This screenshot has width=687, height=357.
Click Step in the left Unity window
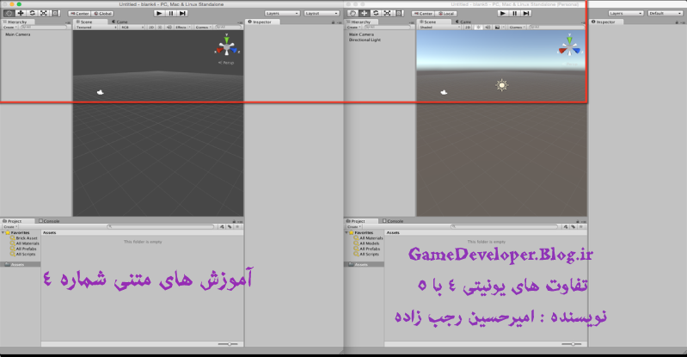(182, 13)
